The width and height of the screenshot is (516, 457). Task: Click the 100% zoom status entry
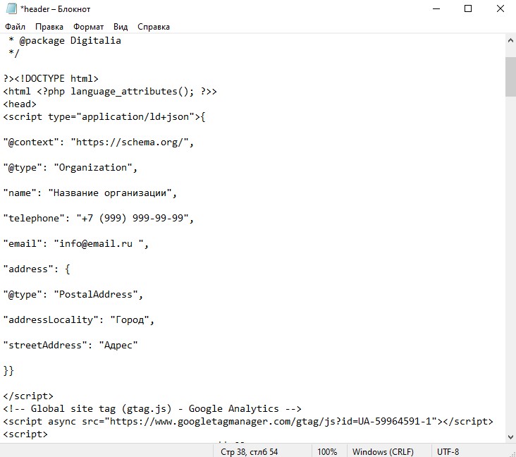(x=327, y=452)
